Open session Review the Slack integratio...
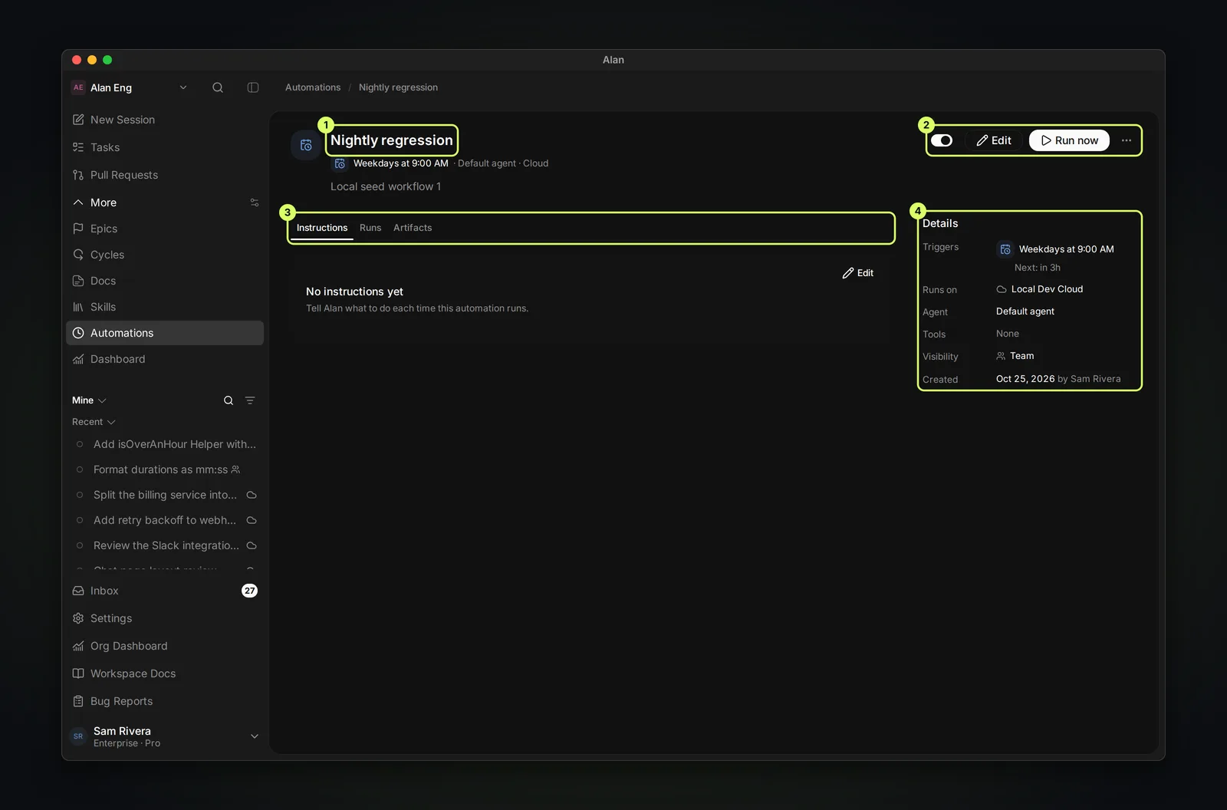The width and height of the screenshot is (1227, 810). click(x=165, y=545)
